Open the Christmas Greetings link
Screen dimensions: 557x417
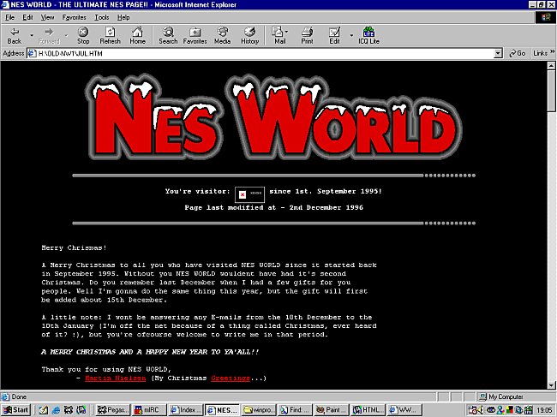coord(229,378)
